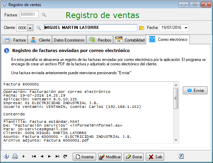Click the 'Cliente: 0006 MIGUEL MARTIN LATORRE' log line
213x163 pixels.
point(45,133)
